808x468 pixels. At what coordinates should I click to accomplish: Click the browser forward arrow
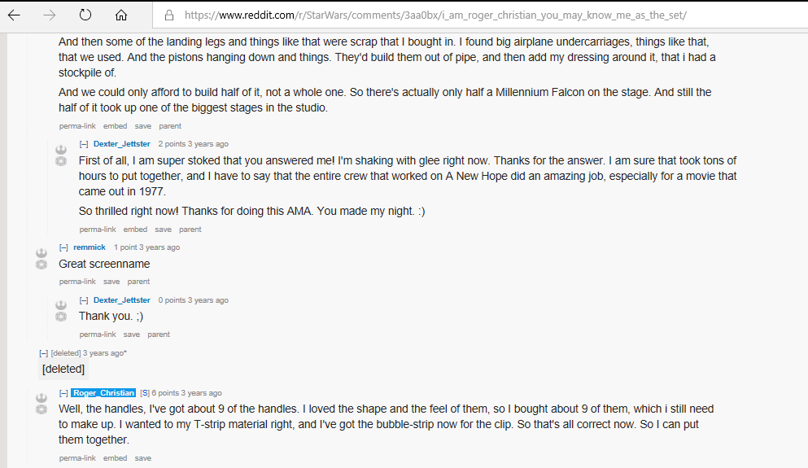50,15
